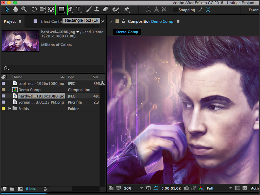This screenshot has width=260, height=195.
Task: Toggle snap to collapsed composition features
Action: 208,10
